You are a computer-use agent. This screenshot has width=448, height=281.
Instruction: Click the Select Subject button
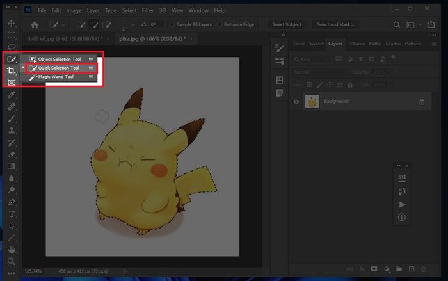pyautogui.click(x=287, y=24)
